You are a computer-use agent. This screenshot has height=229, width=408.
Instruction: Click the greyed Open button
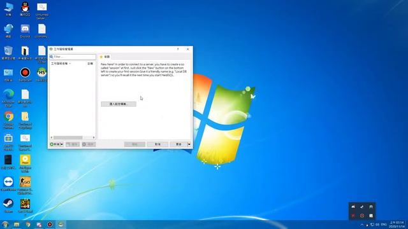(x=135, y=144)
